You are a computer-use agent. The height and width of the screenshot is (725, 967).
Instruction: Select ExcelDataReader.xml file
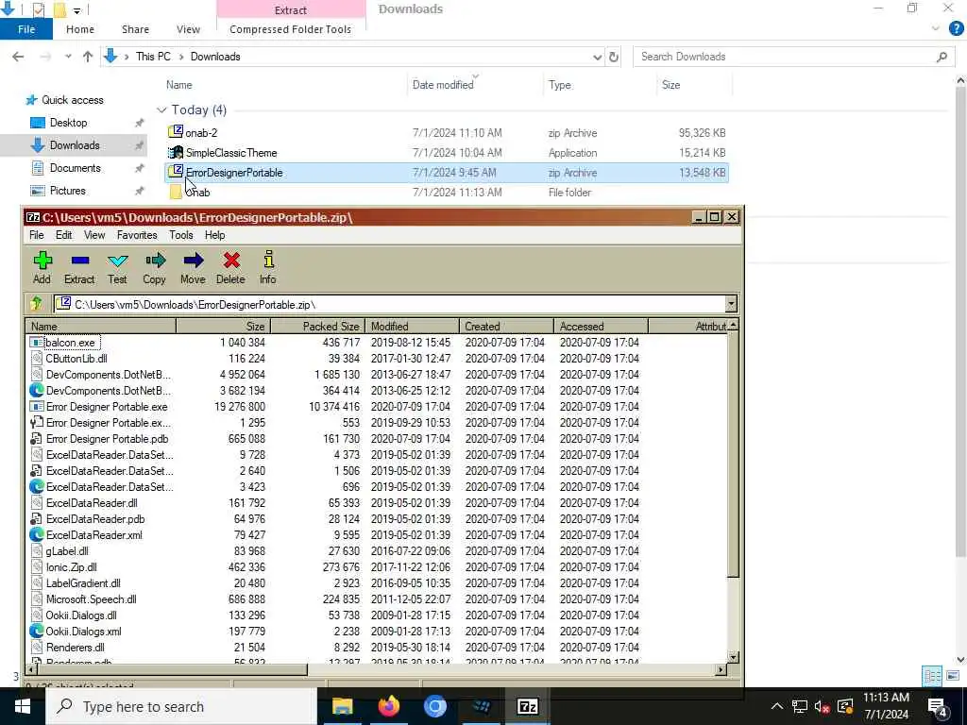click(x=94, y=534)
